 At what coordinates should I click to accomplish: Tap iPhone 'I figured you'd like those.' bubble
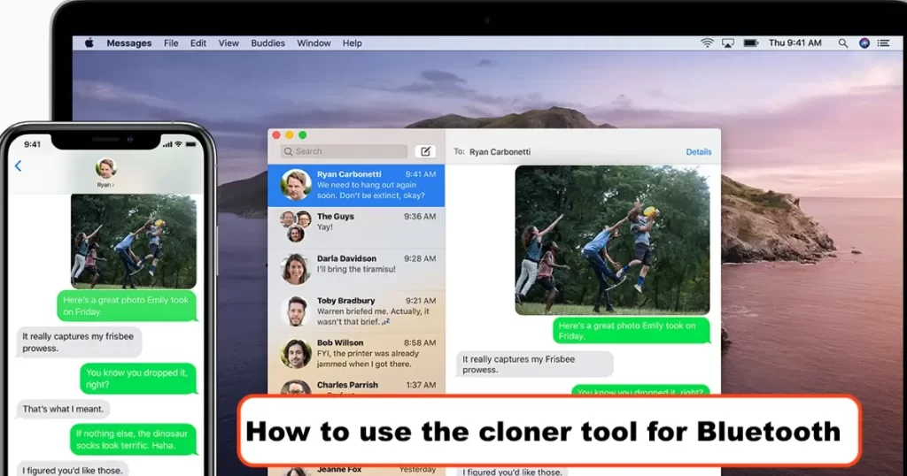pos(73,469)
